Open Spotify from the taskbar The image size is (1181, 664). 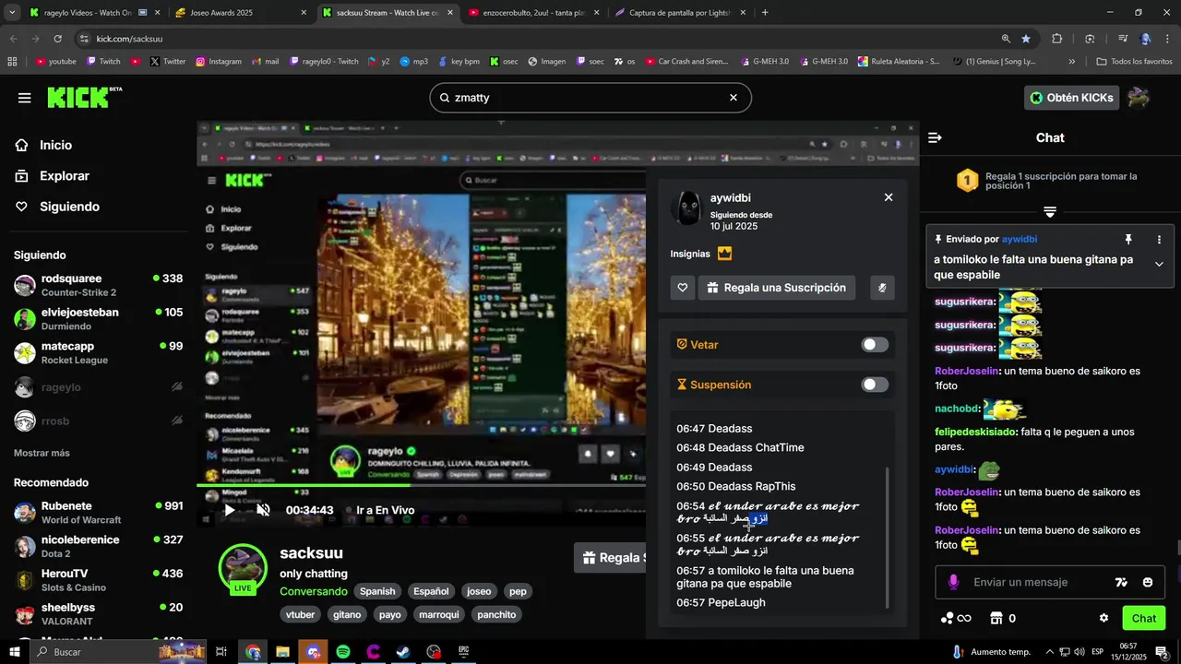pyautogui.click(x=343, y=652)
